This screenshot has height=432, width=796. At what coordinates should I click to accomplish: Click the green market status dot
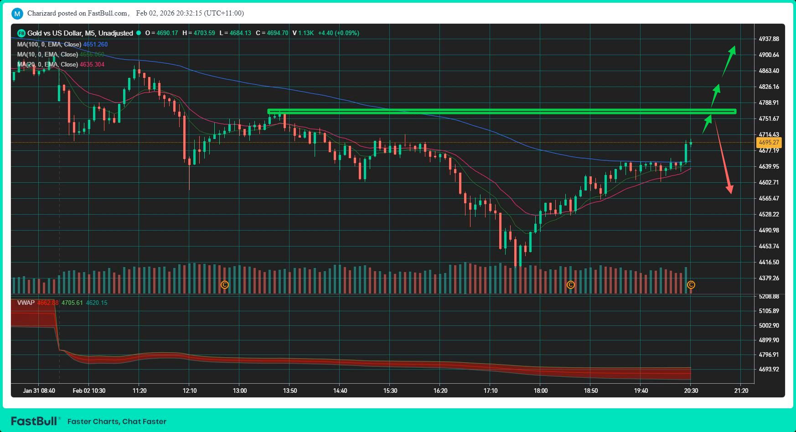coord(139,33)
